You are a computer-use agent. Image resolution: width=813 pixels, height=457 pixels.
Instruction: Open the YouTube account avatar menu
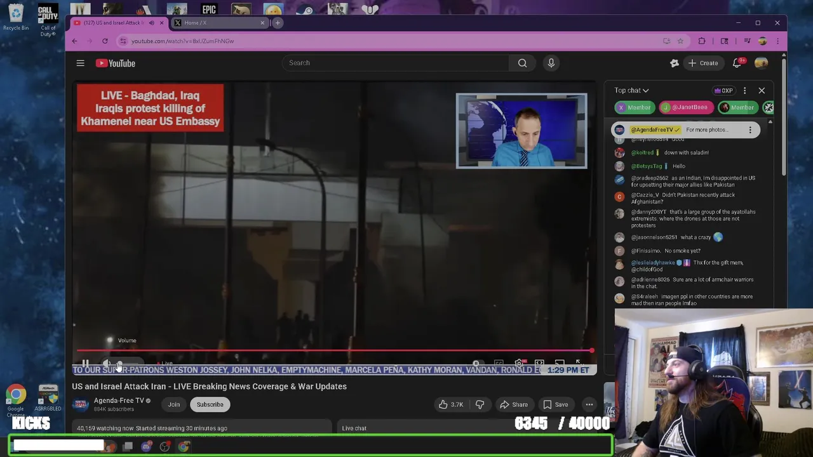[761, 63]
